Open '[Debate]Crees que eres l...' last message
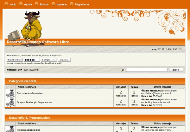 click(x=159, y=93)
